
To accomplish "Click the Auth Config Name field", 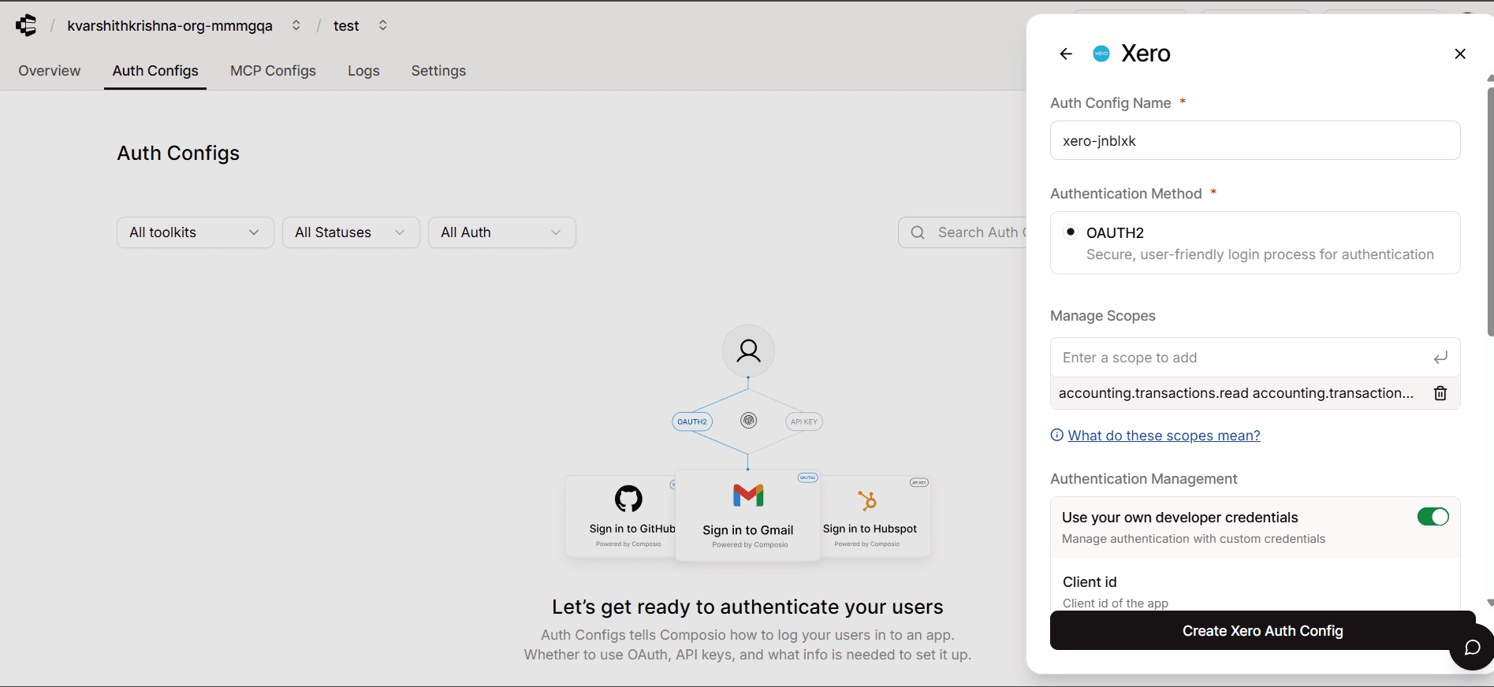I will point(1255,140).
